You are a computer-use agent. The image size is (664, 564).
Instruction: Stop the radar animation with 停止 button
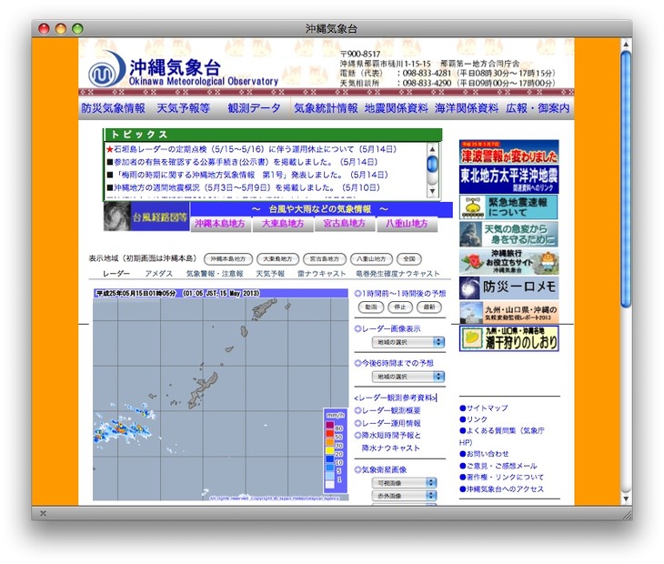click(x=400, y=307)
